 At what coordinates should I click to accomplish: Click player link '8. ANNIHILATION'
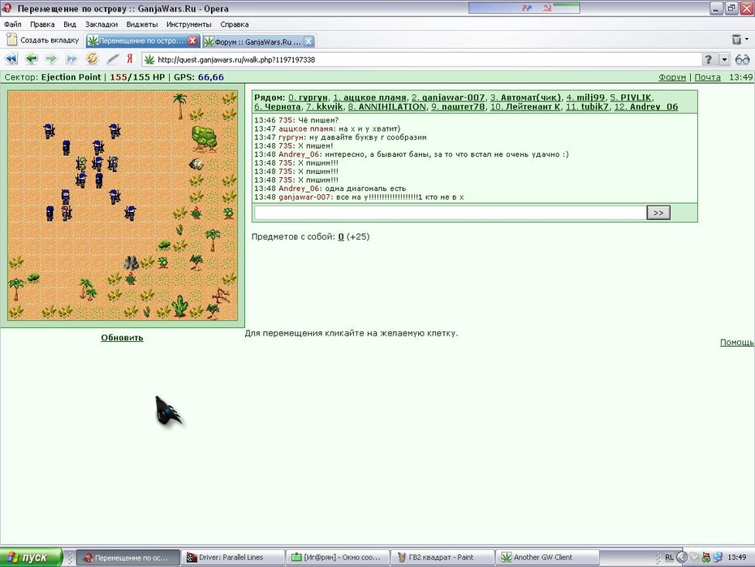click(387, 107)
